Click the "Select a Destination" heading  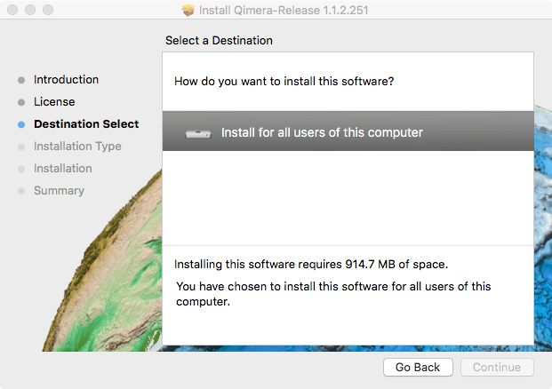click(219, 41)
